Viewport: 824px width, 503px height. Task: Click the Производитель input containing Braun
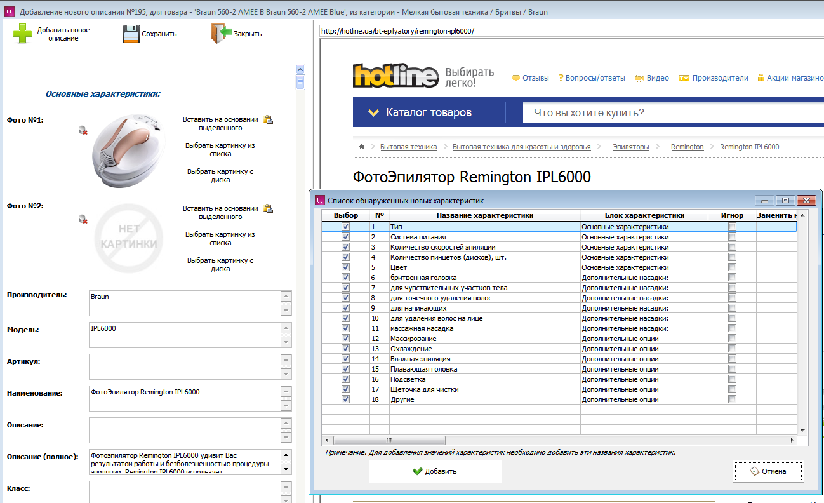click(185, 303)
